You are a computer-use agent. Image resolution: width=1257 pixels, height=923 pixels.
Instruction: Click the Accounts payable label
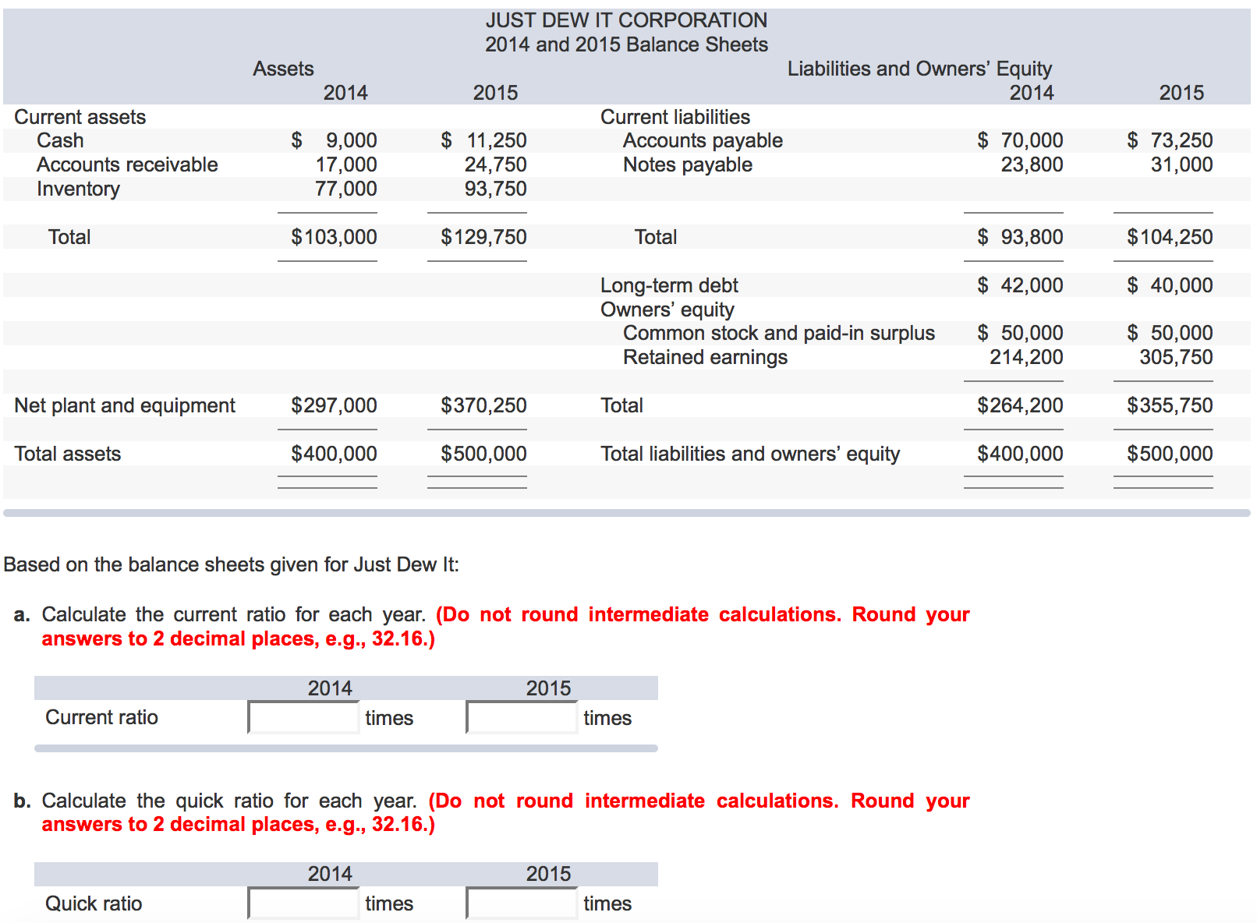[x=703, y=140]
